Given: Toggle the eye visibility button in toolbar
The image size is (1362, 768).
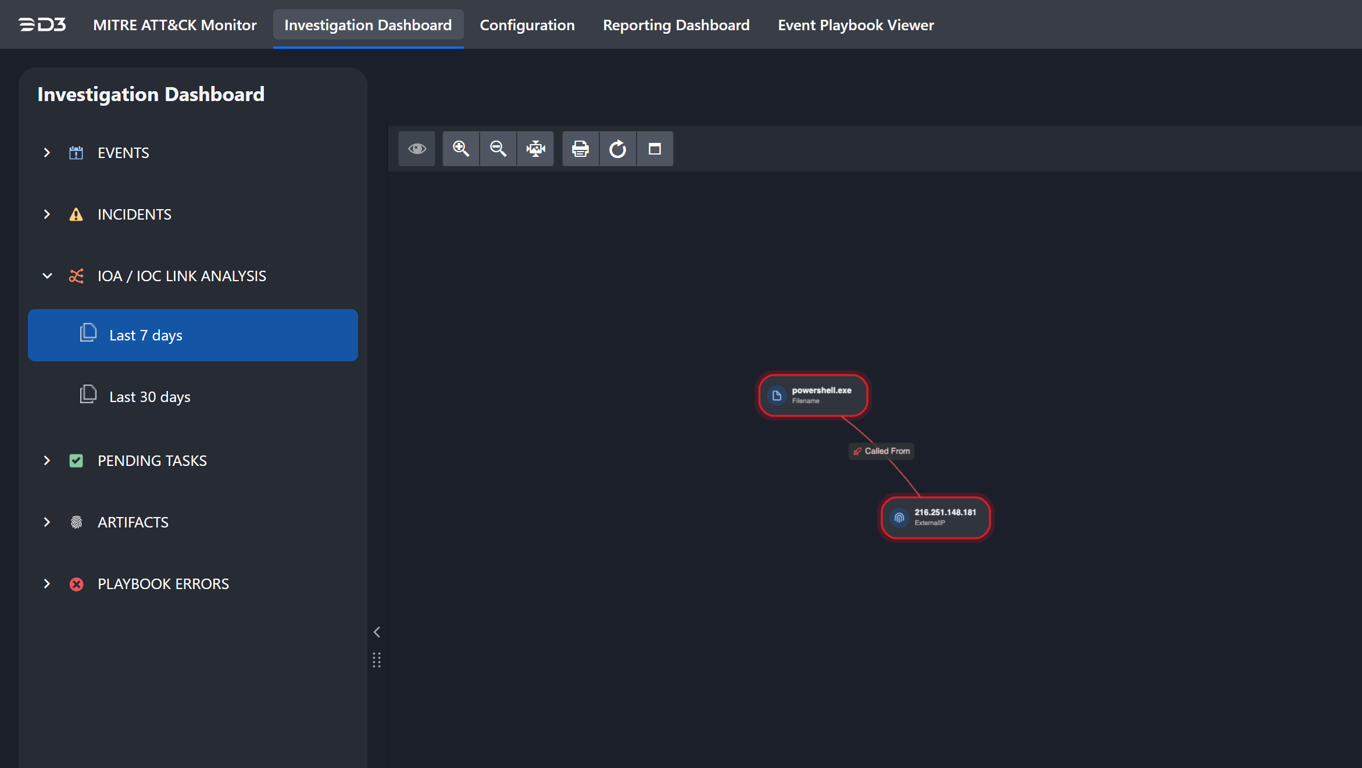Looking at the screenshot, I should 417,149.
